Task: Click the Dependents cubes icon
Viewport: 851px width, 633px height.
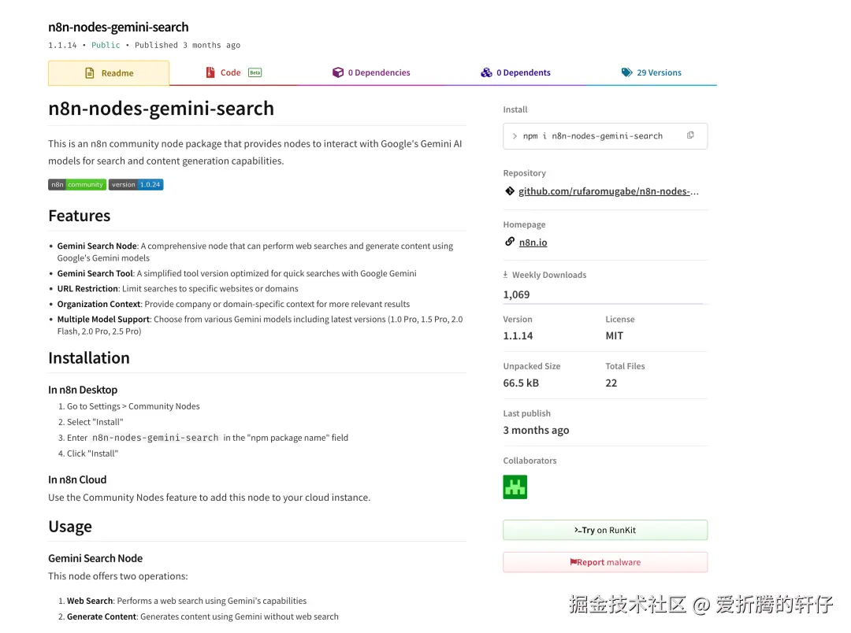Action: pos(486,72)
